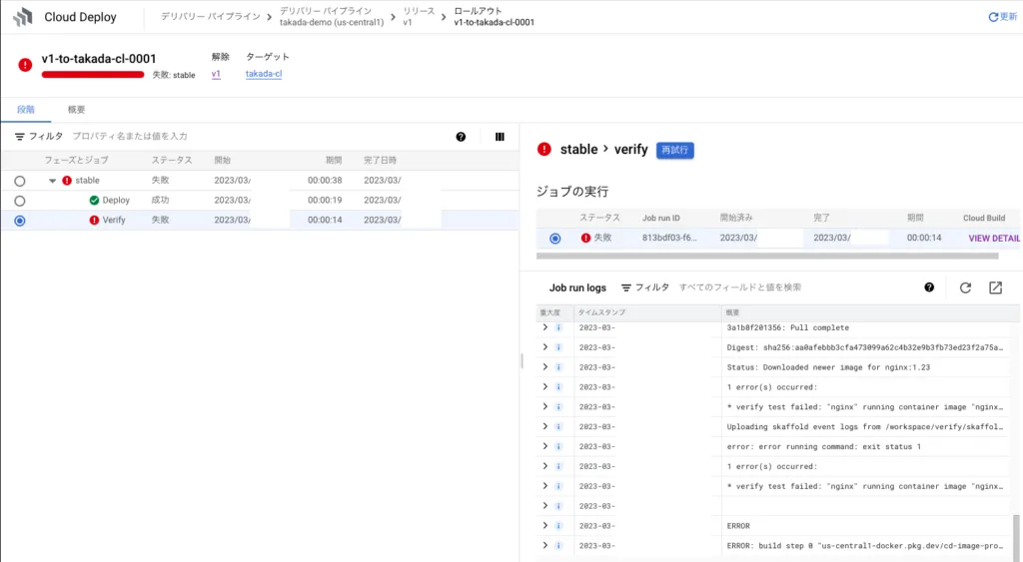Screen dimensions: 1023x562
Task: Open the v1 release link
Action: coord(216,74)
